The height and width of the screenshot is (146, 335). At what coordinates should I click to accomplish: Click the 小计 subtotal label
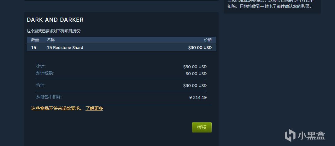[x=41, y=66]
